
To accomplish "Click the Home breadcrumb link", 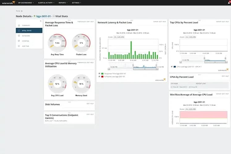I will pyautogui.click(x=18, y=11).
